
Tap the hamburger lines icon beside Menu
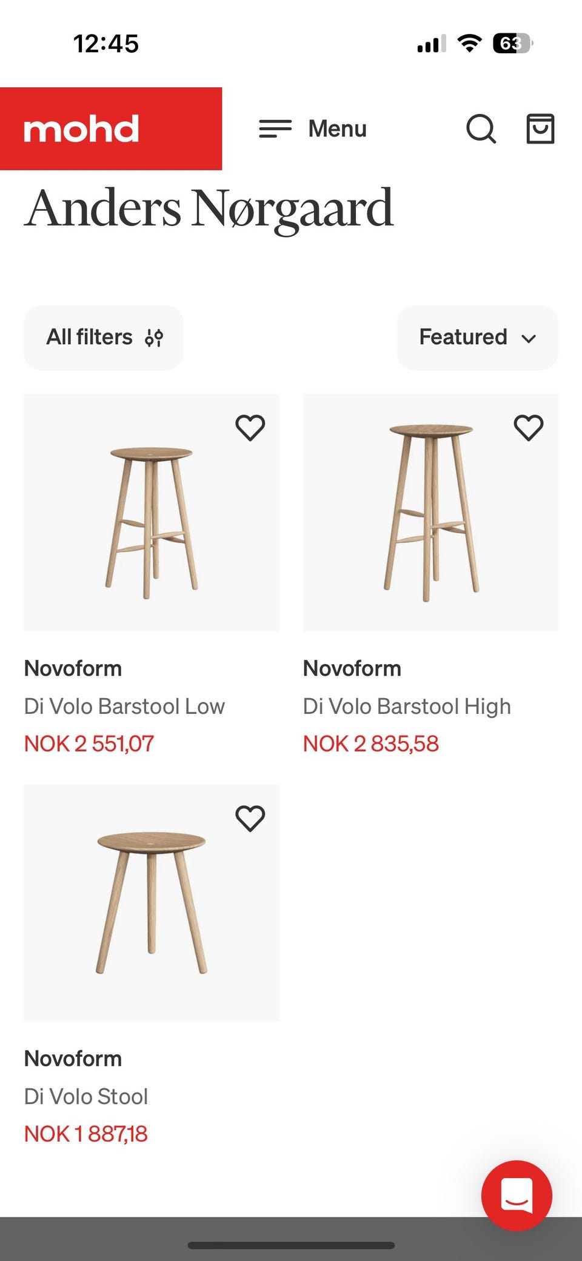click(275, 128)
